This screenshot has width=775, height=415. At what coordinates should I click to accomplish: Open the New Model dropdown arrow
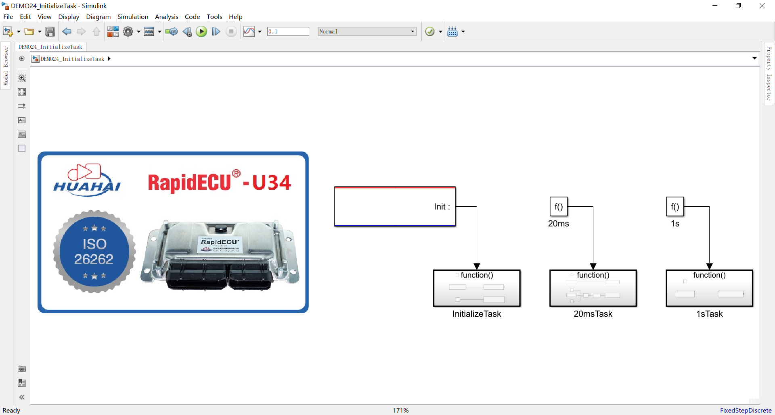pyautogui.click(x=19, y=31)
